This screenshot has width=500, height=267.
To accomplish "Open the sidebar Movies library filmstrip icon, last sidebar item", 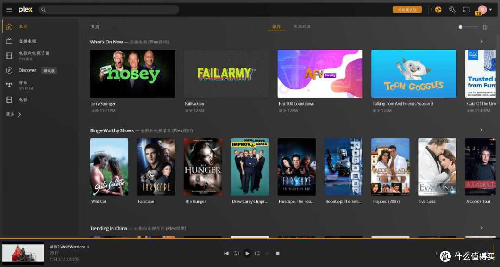I will [9, 100].
